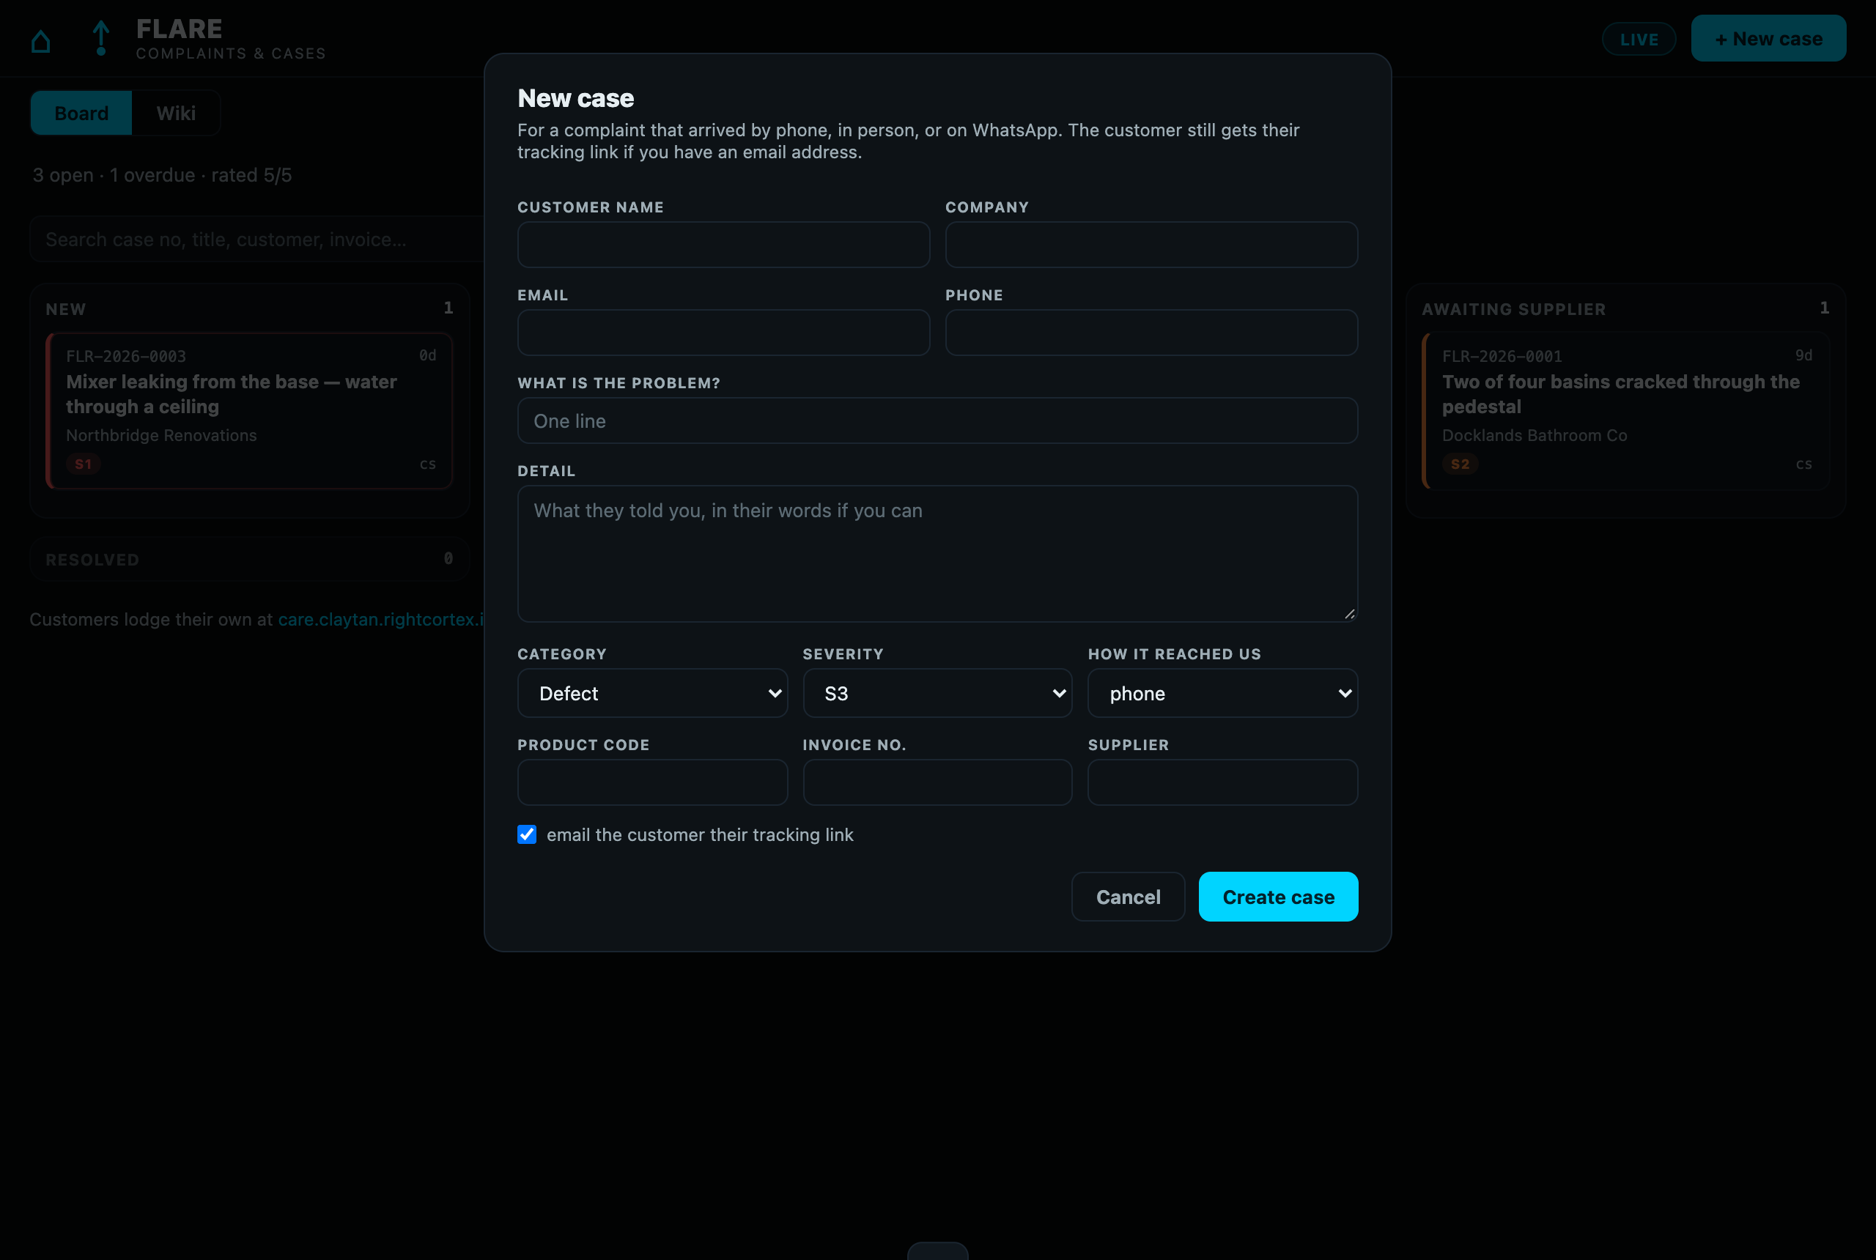Cancel the New case dialog
The image size is (1876, 1260).
click(1128, 897)
